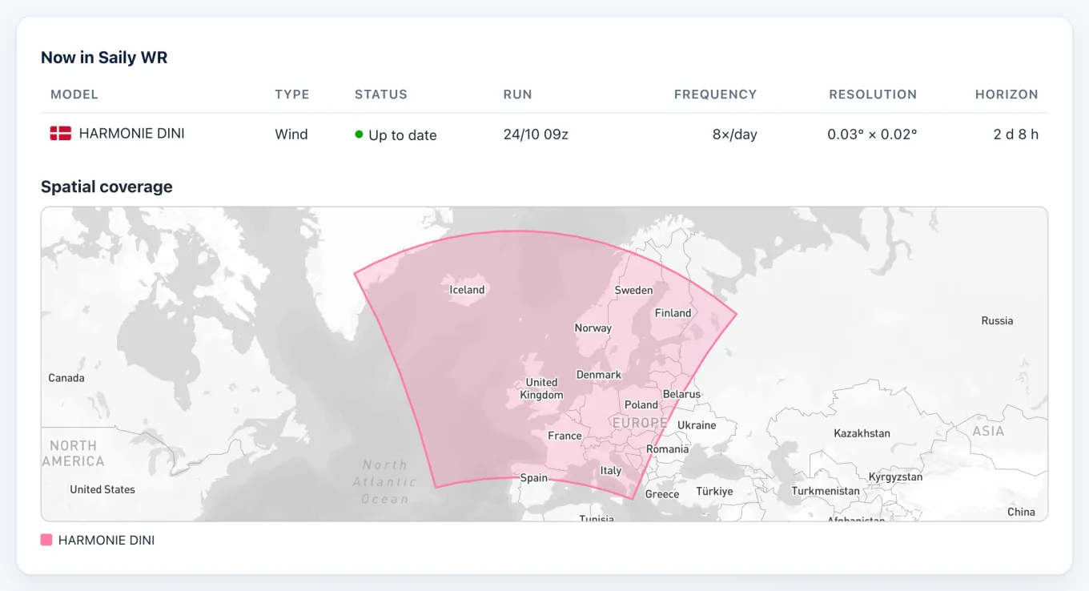Image resolution: width=1089 pixels, height=591 pixels.
Task: Click the France label on the map
Action: pyautogui.click(x=565, y=436)
